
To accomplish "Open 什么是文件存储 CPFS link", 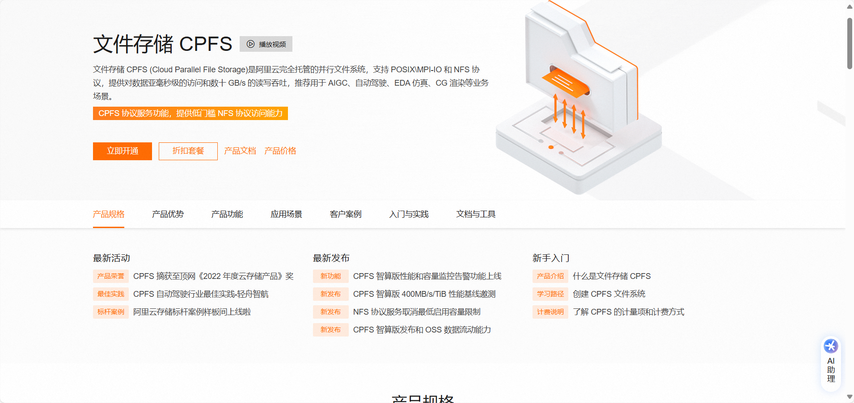I will tap(612, 276).
